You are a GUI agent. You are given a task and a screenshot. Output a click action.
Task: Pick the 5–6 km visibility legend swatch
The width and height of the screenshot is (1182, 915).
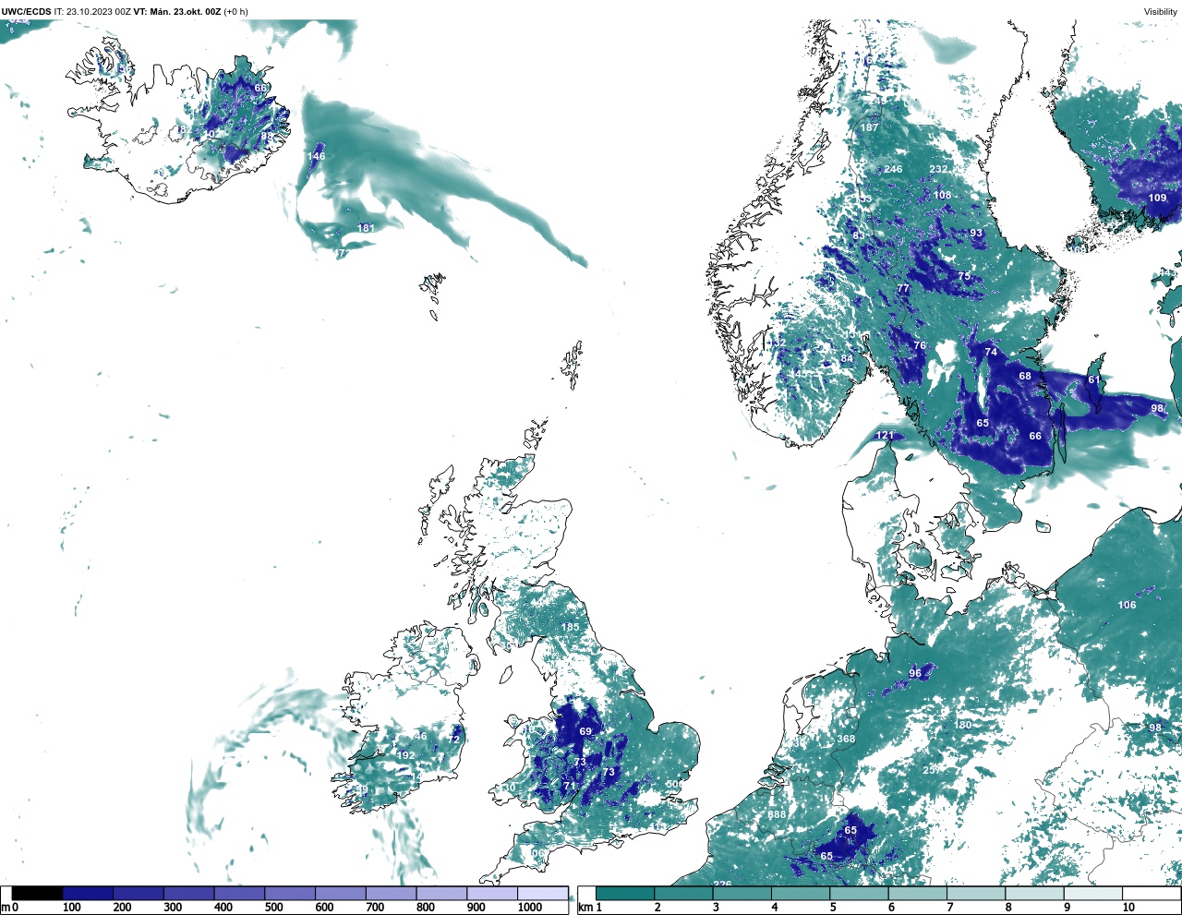[x=859, y=894]
